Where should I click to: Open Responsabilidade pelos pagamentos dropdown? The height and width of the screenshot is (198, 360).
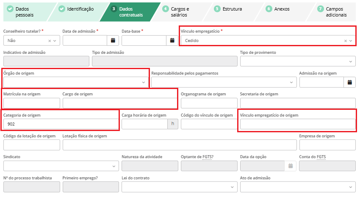pyautogui.click(x=224, y=82)
